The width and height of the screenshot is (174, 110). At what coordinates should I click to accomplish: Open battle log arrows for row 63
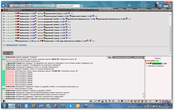coord(72,13)
